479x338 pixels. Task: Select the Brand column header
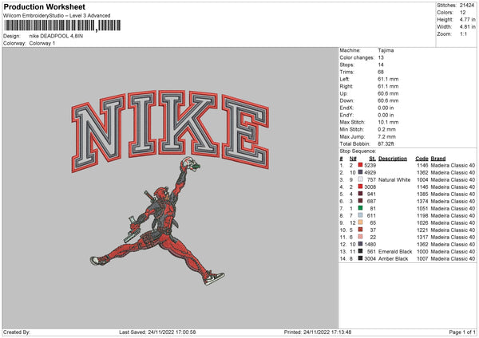(x=438, y=159)
